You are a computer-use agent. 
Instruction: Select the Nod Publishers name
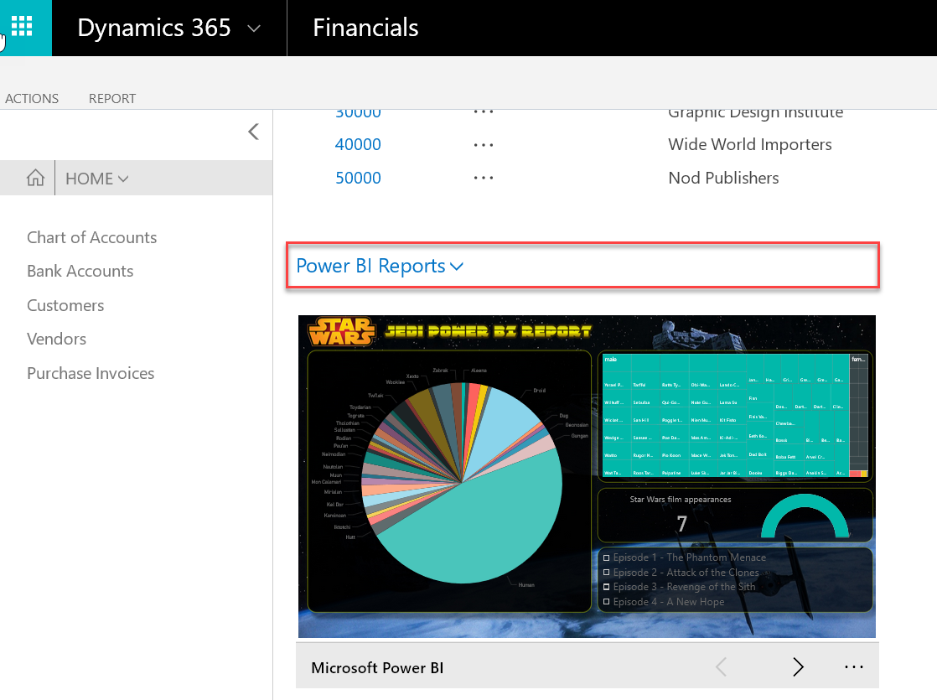(x=723, y=178)
